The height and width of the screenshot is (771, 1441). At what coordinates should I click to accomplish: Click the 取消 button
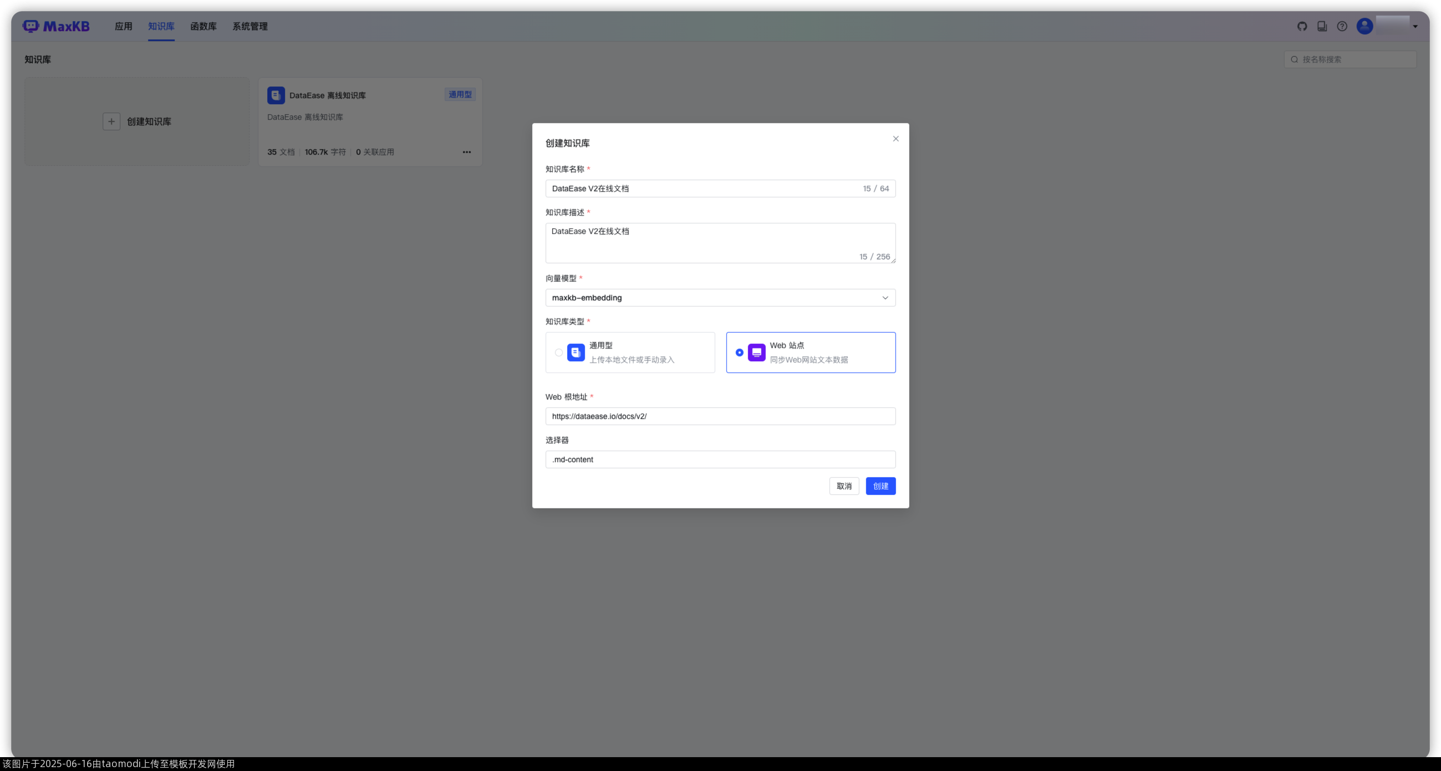[x=843, y=486]
